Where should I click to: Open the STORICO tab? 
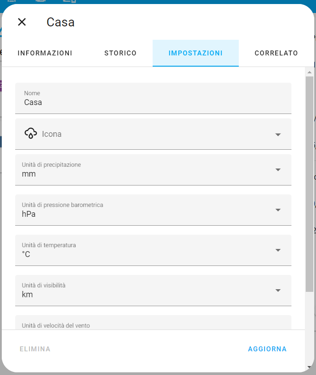(x=120, y=53)
